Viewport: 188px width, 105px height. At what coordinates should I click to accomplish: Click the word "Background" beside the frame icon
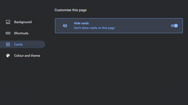click(x=23, y=22)
